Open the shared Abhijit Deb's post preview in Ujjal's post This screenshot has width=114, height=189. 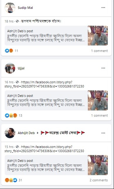(56, 100)
